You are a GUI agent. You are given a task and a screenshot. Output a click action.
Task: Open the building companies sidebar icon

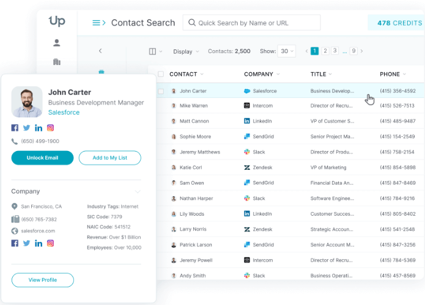coord(57,62)
